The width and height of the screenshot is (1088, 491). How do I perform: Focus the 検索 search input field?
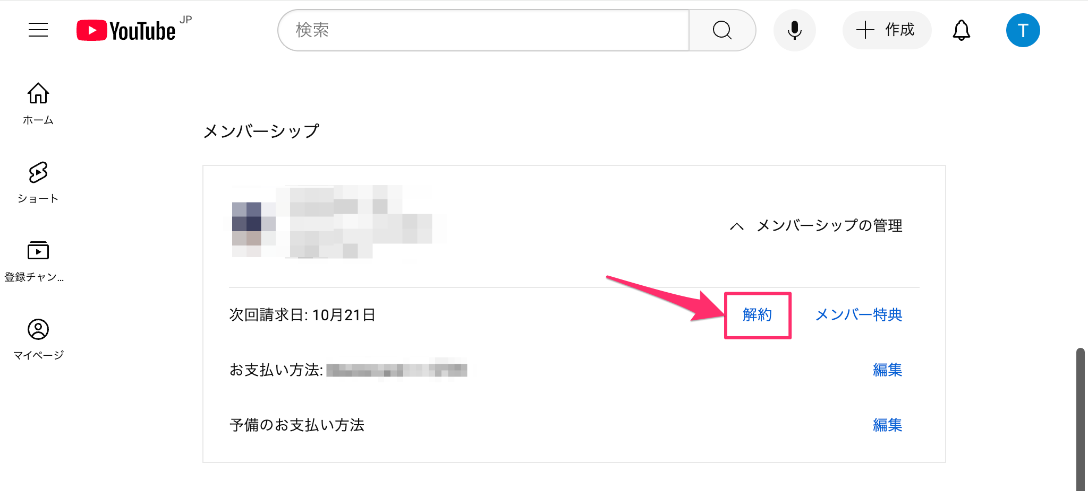tap(483, 30)
